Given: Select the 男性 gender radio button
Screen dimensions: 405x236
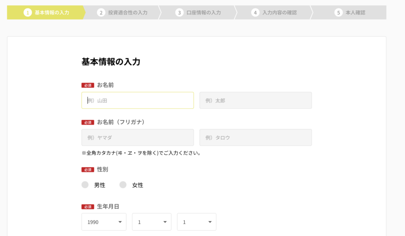Looking at the screenshot, I should [x=85, y=184].
